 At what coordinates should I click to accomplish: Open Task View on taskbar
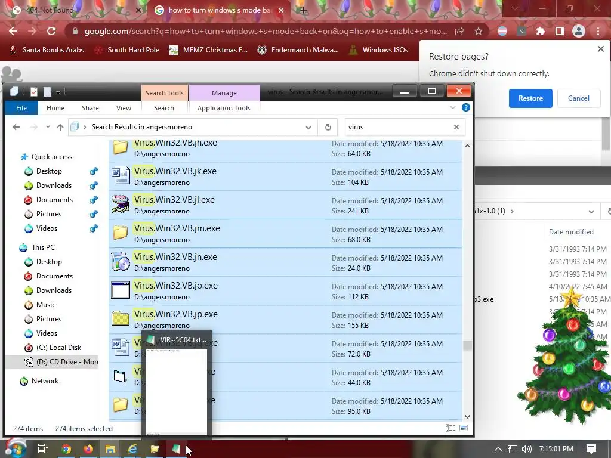[x=42, y=449]
